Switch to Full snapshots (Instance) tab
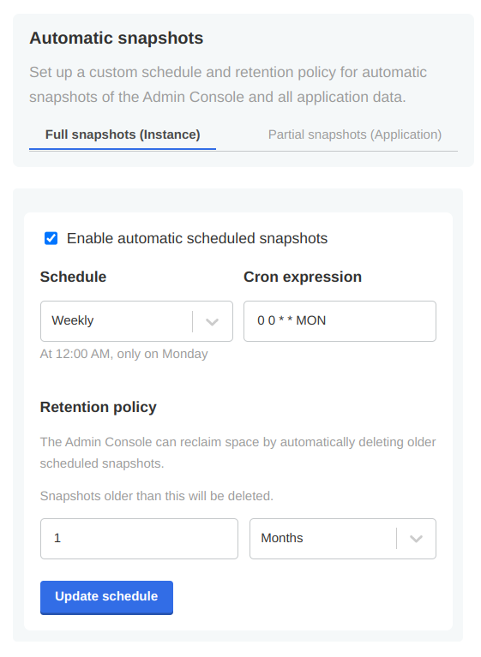Screen dimensions: 481x657 123,135
